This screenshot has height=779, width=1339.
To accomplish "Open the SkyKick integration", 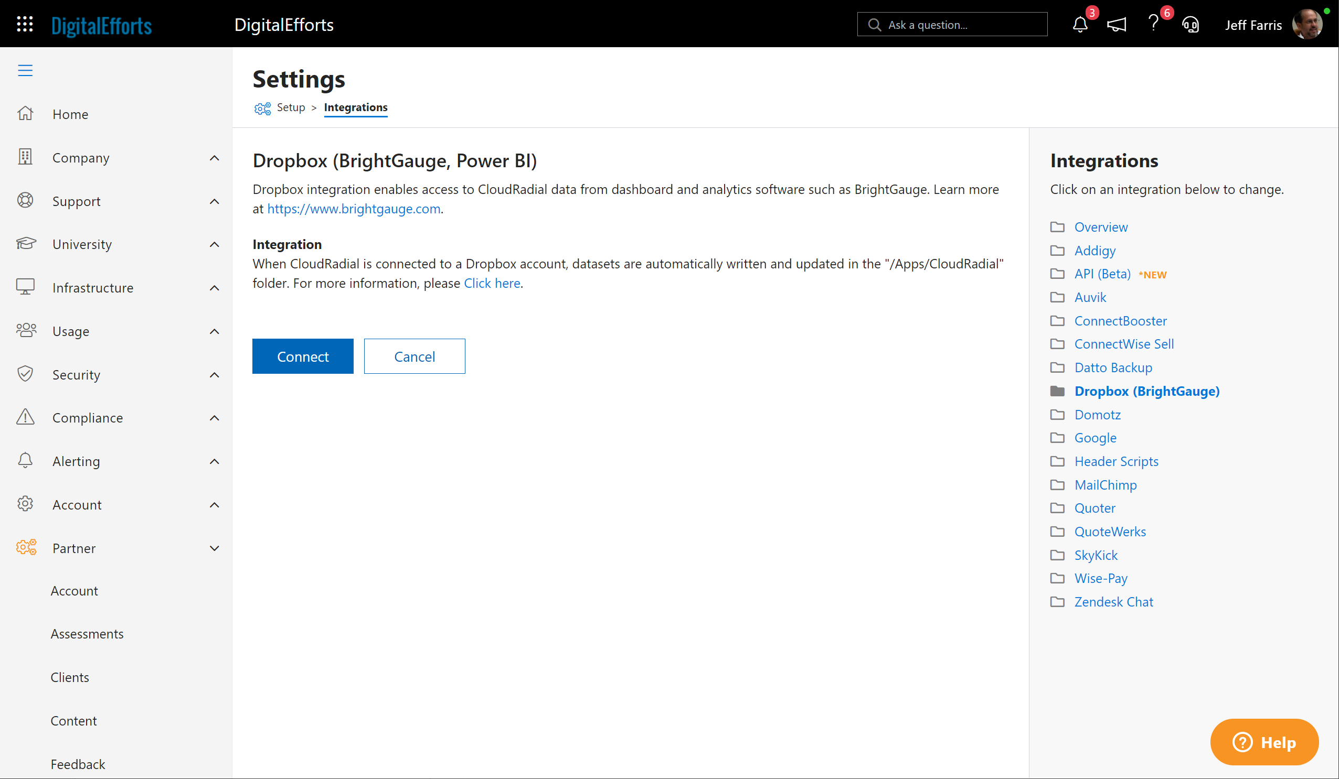I will pyautogui.click(x=1096, y=555).
